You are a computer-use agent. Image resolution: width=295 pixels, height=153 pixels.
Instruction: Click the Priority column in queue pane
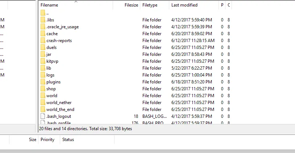point(47,140)
